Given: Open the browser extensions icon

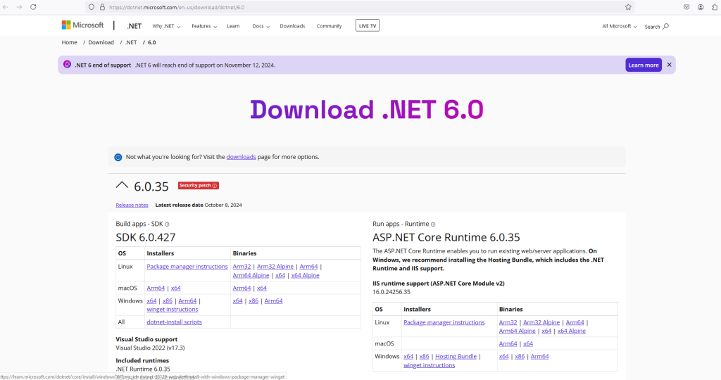Looking at the screenshot, I should tap(715, 7).
